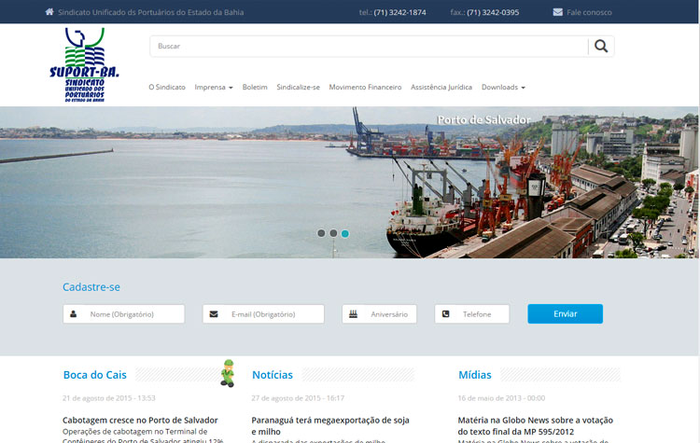Viewport: 700px width, 443px height.
Task: Click date 16 de maio de 2013 - 00:00
Action: [501, 398]
